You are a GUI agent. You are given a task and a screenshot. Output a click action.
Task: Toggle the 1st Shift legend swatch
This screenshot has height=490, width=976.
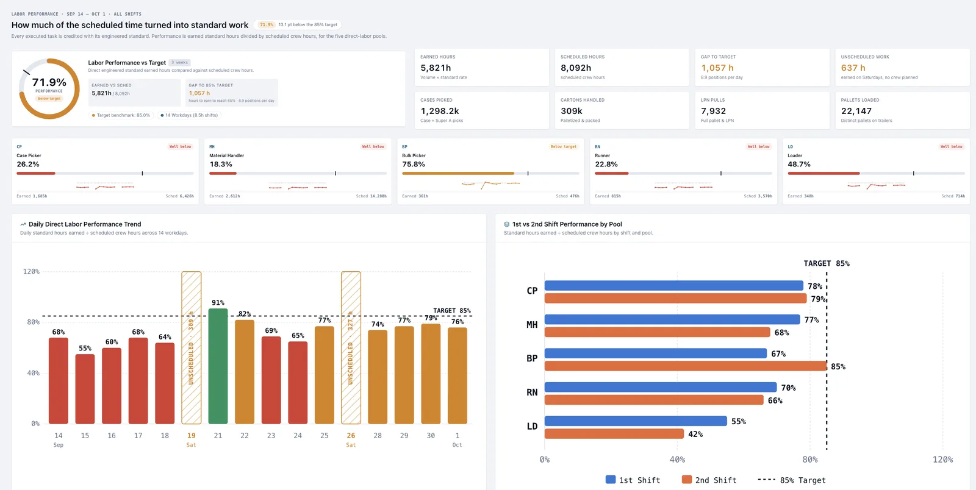[611, 480]
